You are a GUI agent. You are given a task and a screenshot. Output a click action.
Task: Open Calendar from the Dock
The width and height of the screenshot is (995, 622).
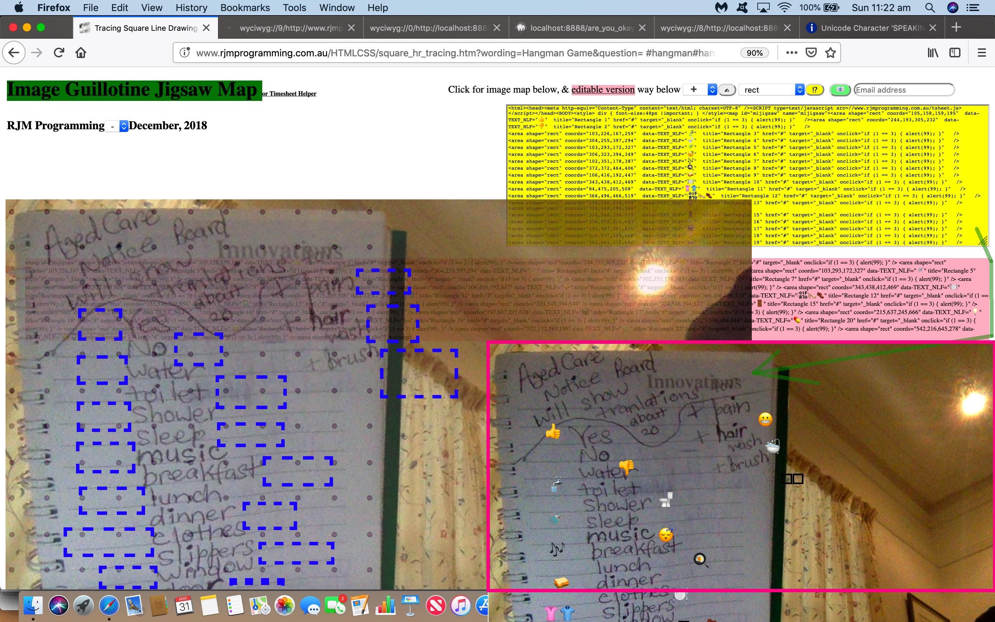pos(184,605)
